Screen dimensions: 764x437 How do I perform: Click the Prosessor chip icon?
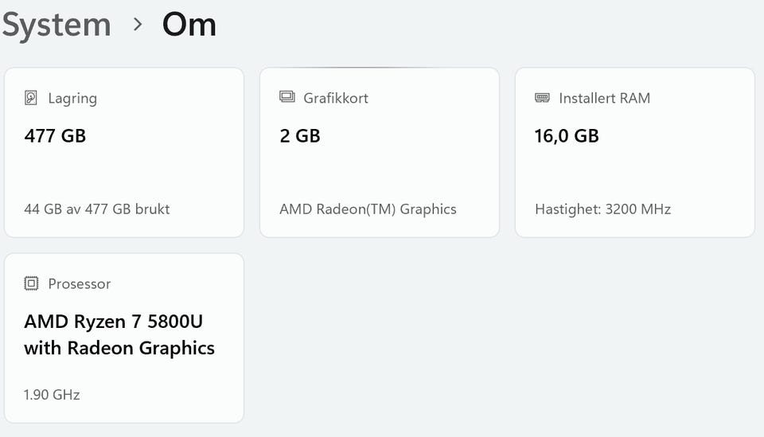tap(32, 283)
